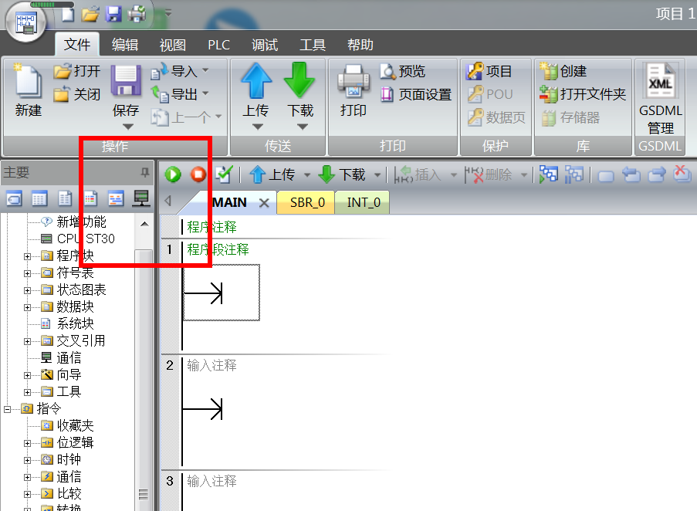
Task: Click the tree scrollbar up arrow
Action: pos(144,224)
